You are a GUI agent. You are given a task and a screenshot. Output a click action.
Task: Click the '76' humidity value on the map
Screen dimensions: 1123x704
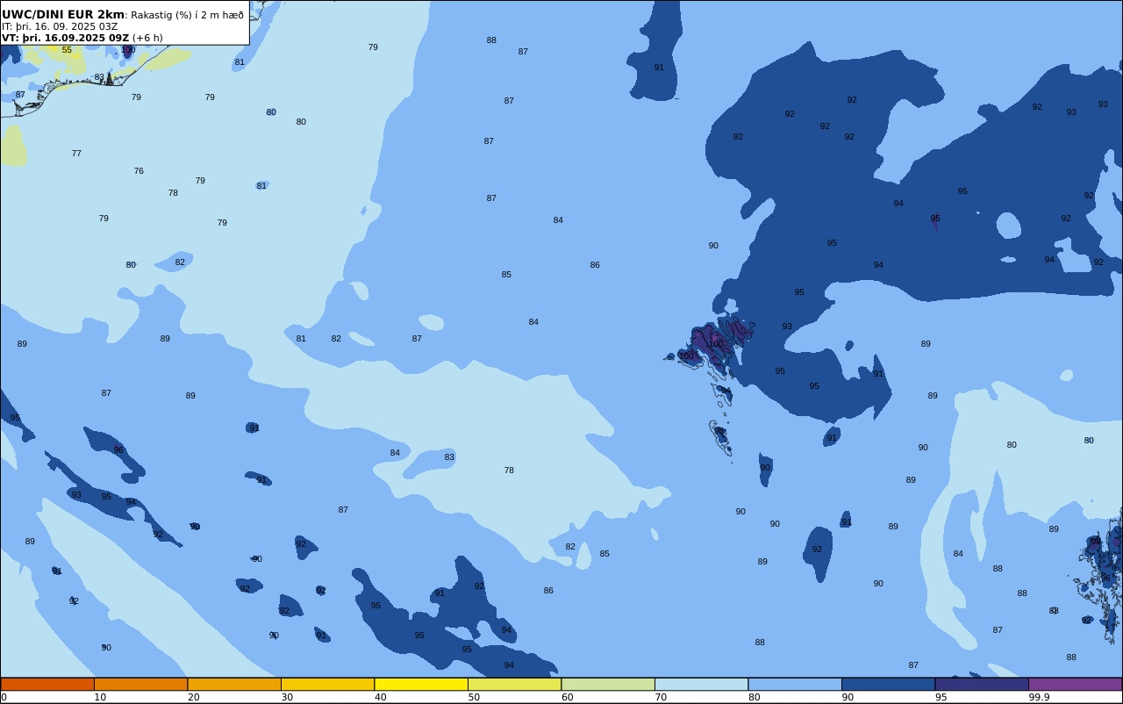139,171
